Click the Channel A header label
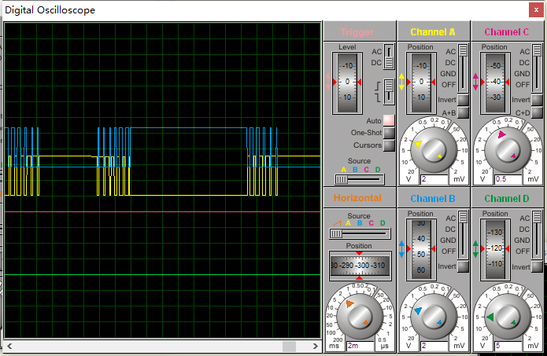This screenshot has height=356, width=547. click(433, 32)
